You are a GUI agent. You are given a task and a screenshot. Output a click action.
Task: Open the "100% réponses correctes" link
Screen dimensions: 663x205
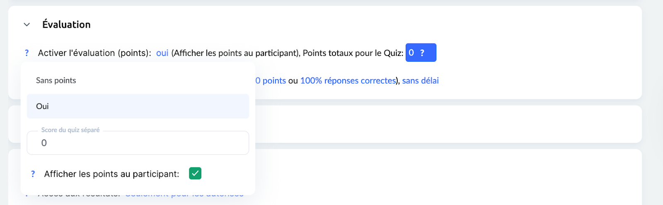(x=348, y=81)
